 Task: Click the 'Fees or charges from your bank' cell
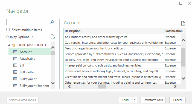coord(114,48)
